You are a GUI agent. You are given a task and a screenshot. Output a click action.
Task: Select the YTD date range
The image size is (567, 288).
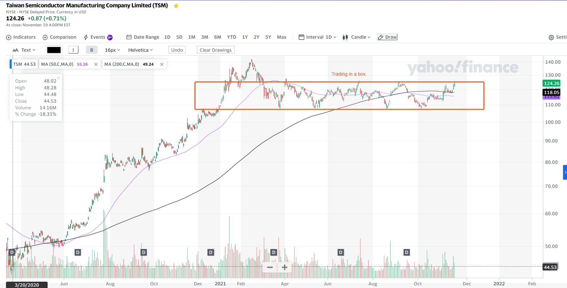[x=231, y=37]
